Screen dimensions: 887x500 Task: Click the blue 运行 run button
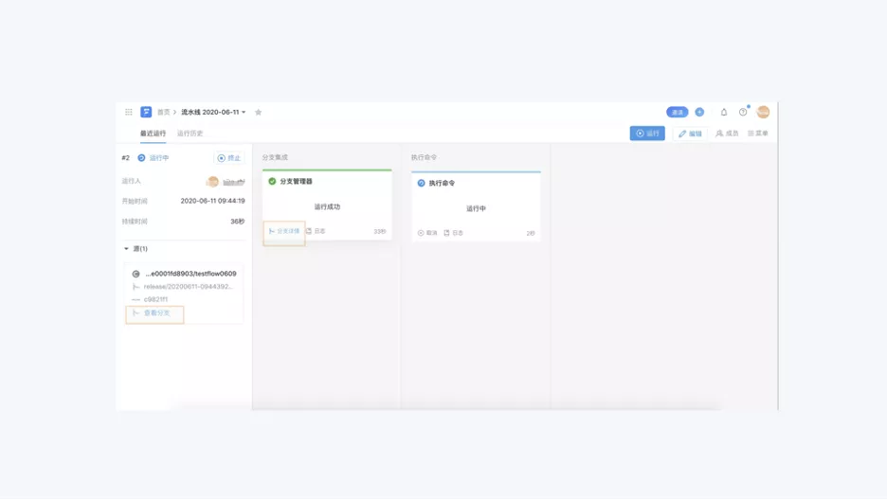pos(647,134)
